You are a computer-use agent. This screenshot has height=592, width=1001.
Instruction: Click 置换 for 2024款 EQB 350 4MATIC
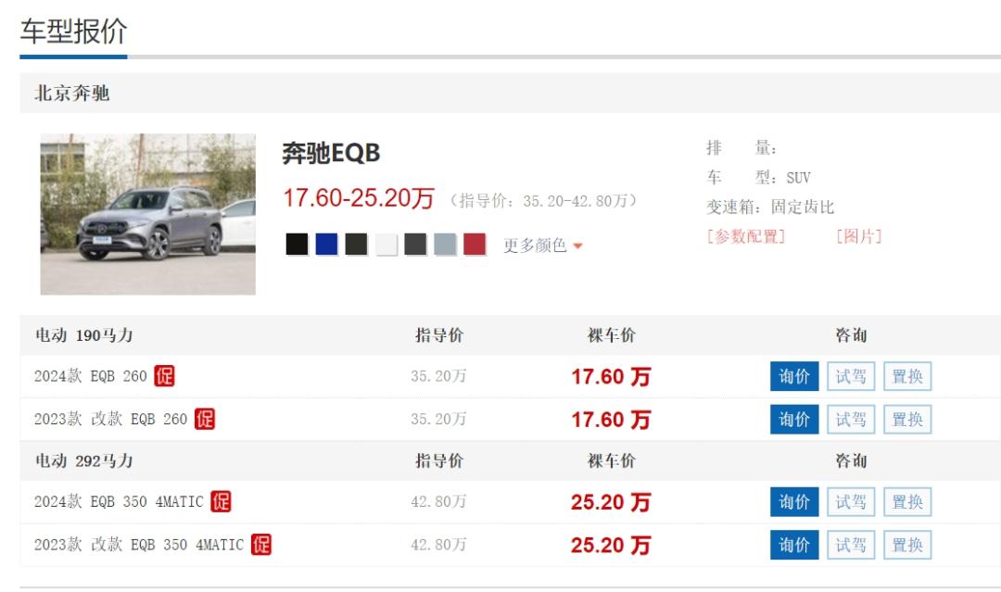(907, 501)
